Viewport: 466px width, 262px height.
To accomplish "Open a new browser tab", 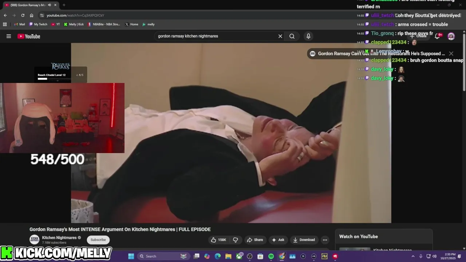I will 64,5.
